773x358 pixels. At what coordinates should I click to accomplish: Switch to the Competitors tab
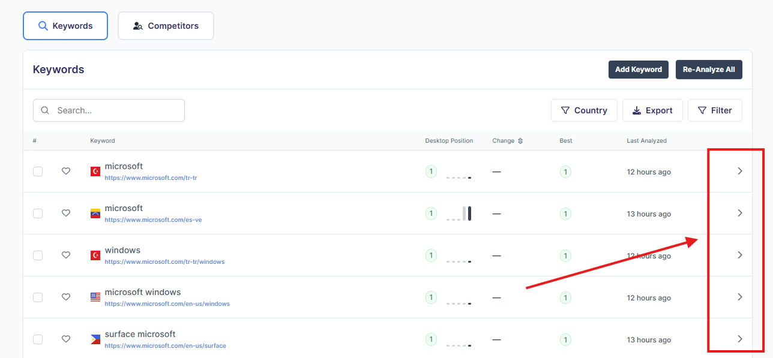coord(166,26)
